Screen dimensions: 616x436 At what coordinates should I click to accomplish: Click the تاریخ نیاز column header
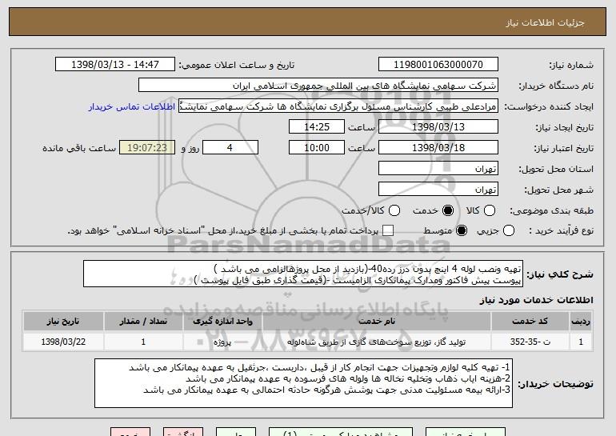point(63,322)
